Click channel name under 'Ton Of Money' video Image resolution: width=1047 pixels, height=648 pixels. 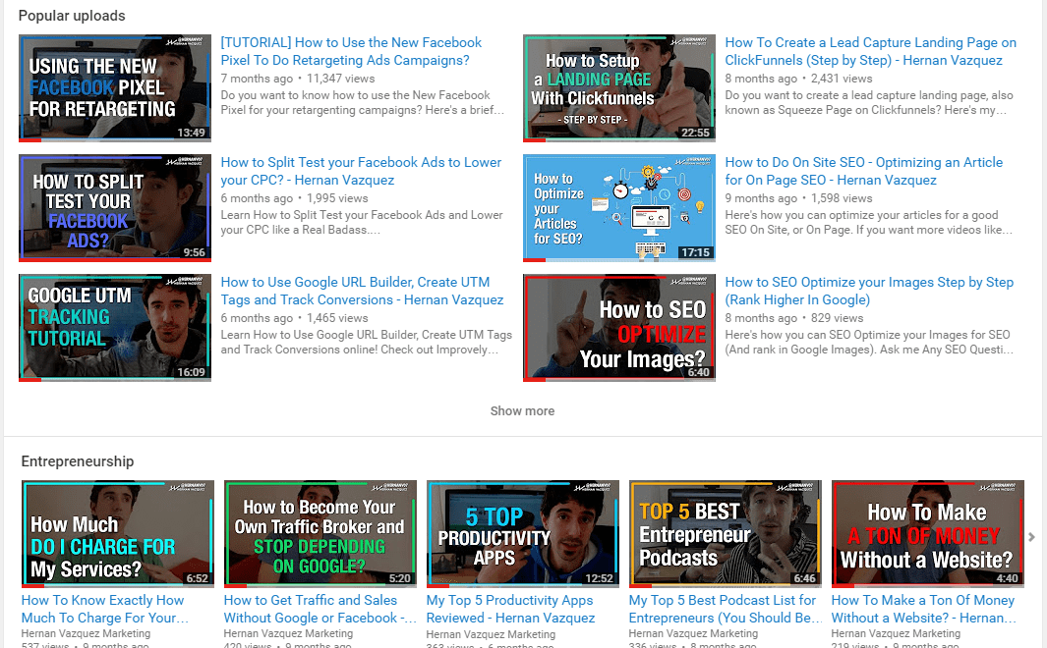tap(896, 633)
